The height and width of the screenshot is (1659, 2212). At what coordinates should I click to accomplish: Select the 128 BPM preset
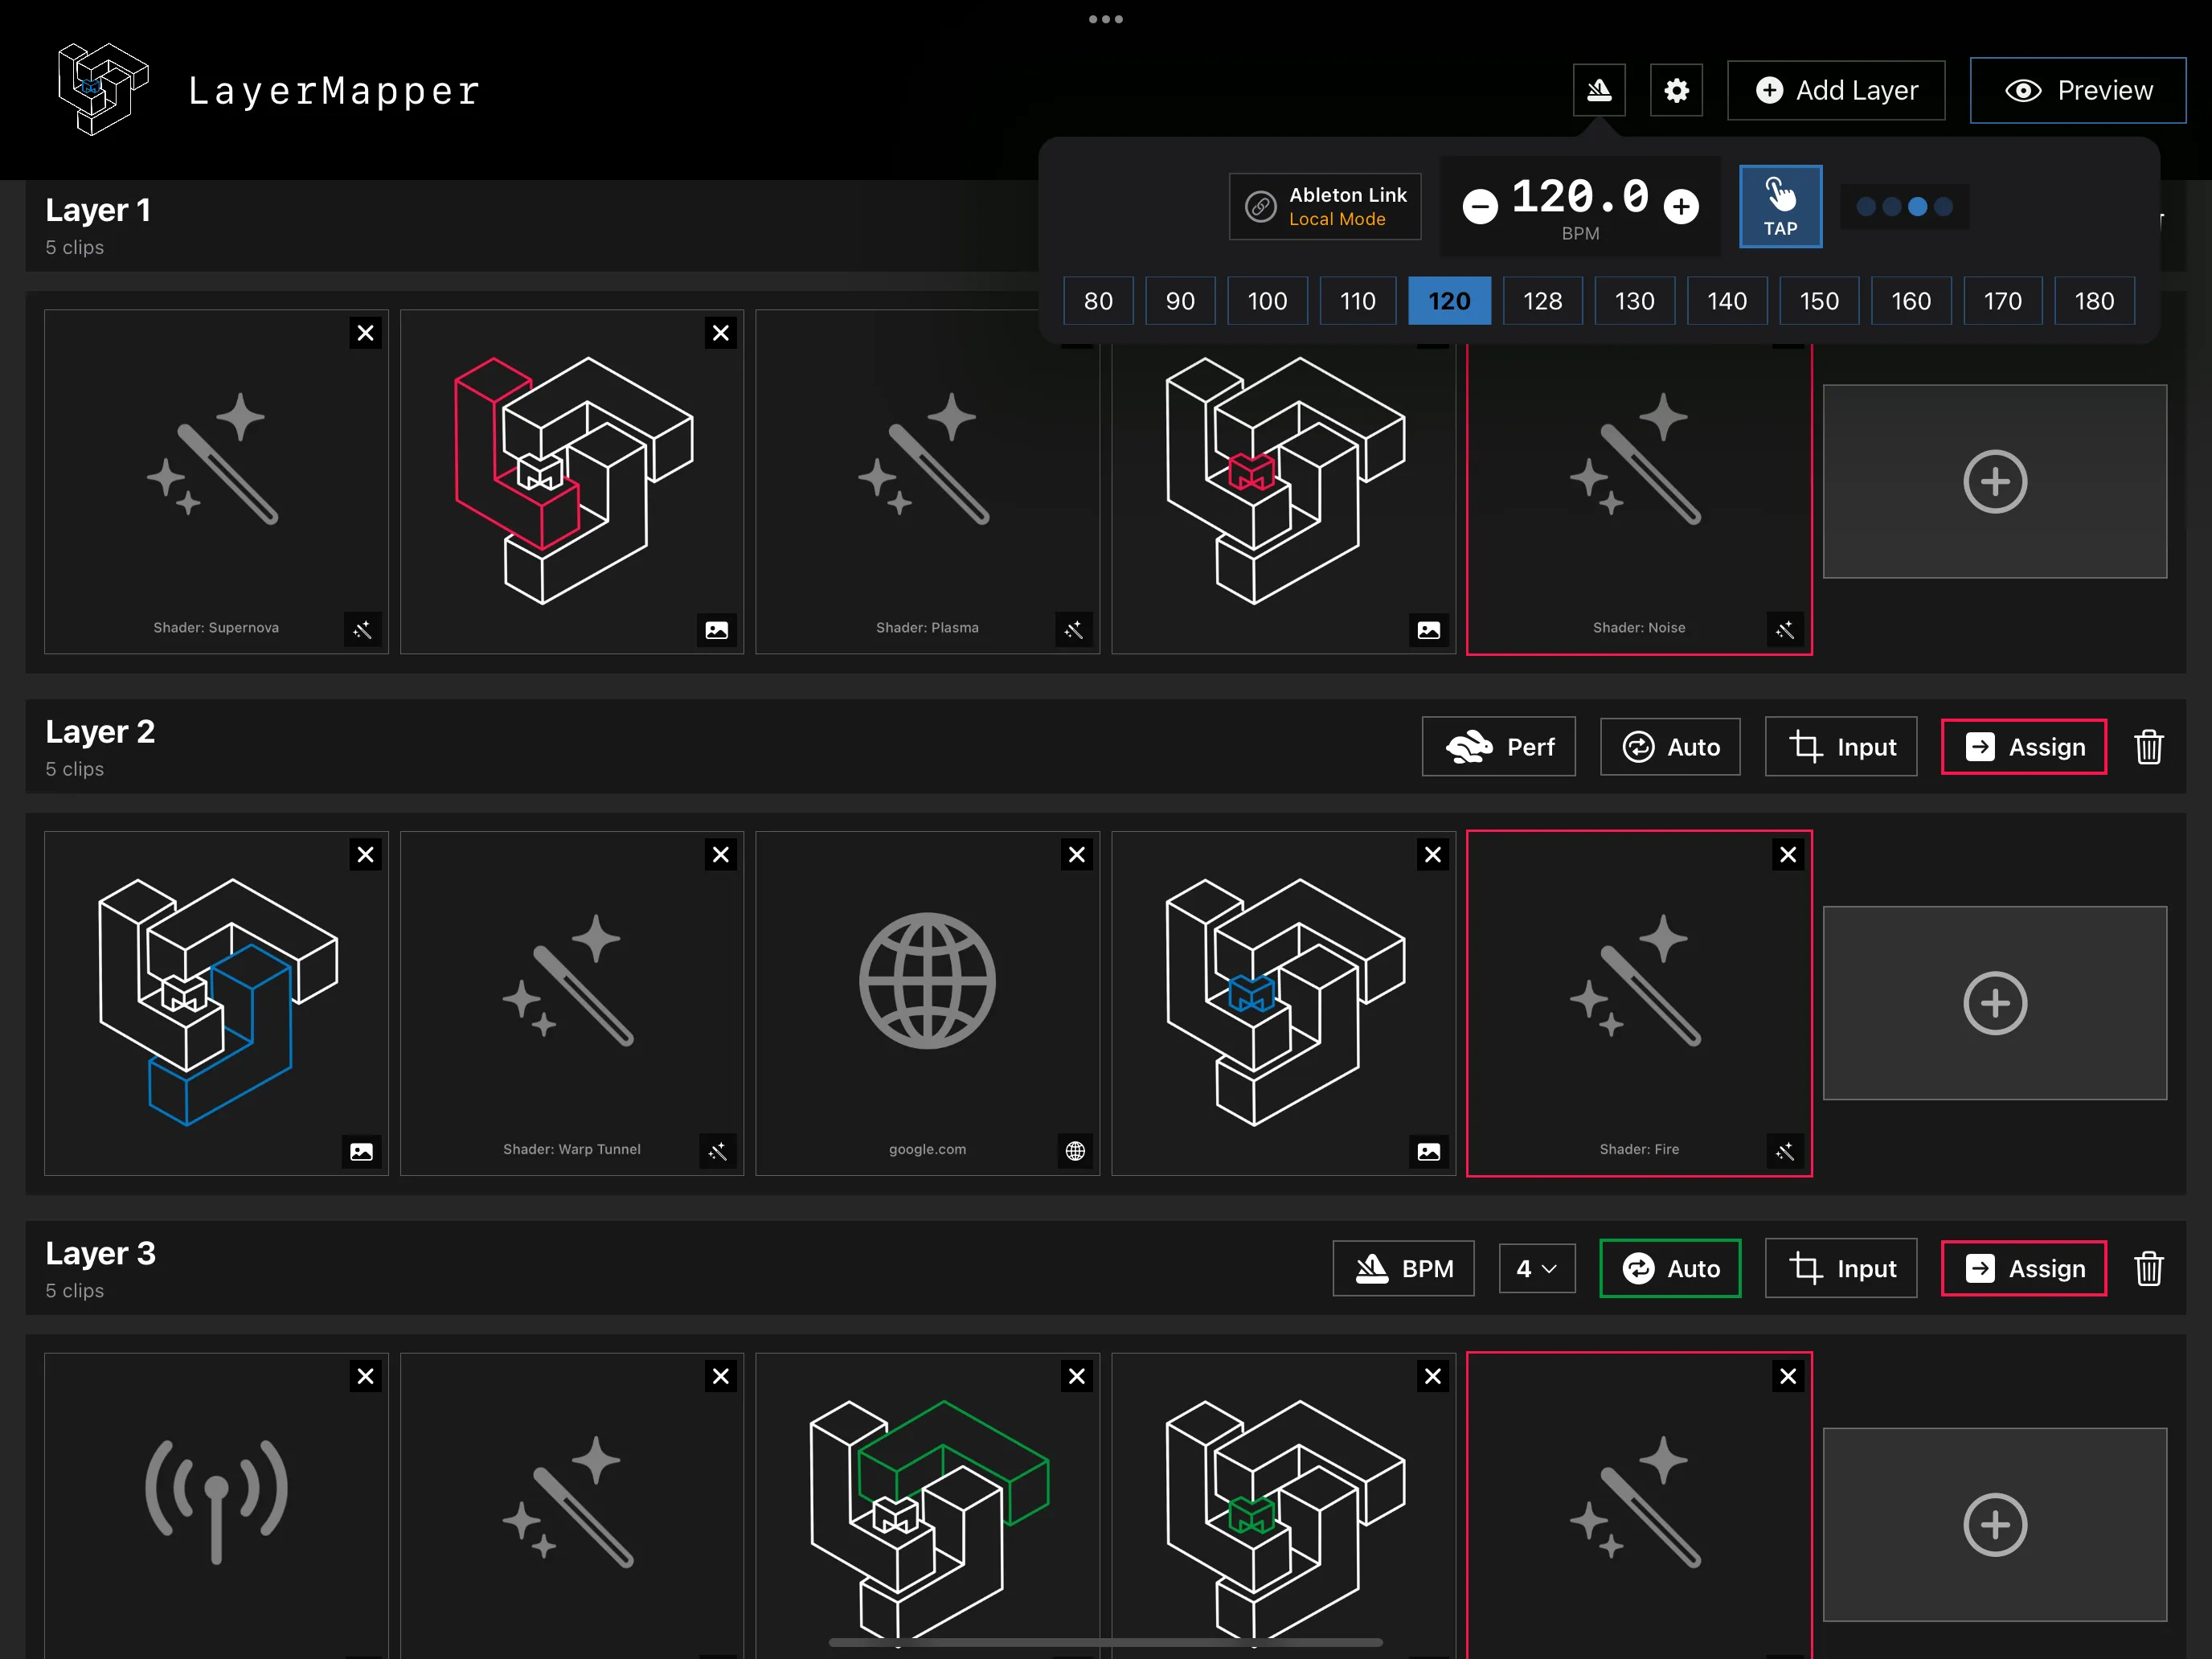pos(1542,301)
